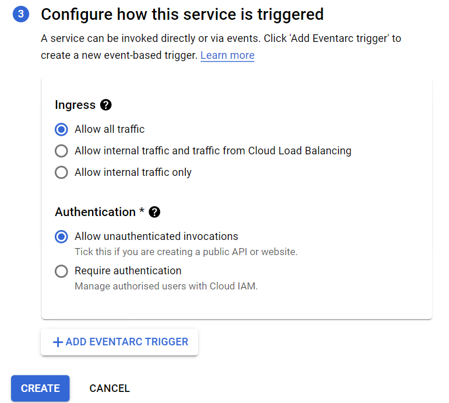
Task: Click the 'Configure how this service is triggered' heading
Action: click(x=182, y=14)
